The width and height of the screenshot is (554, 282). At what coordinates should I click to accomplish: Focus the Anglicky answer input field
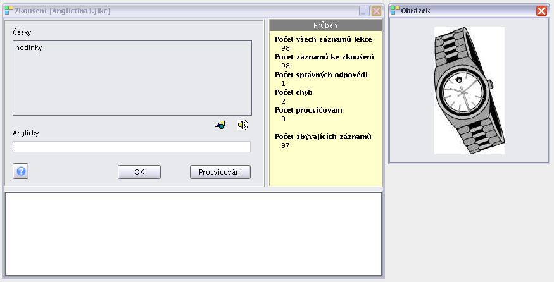[132, 147]
